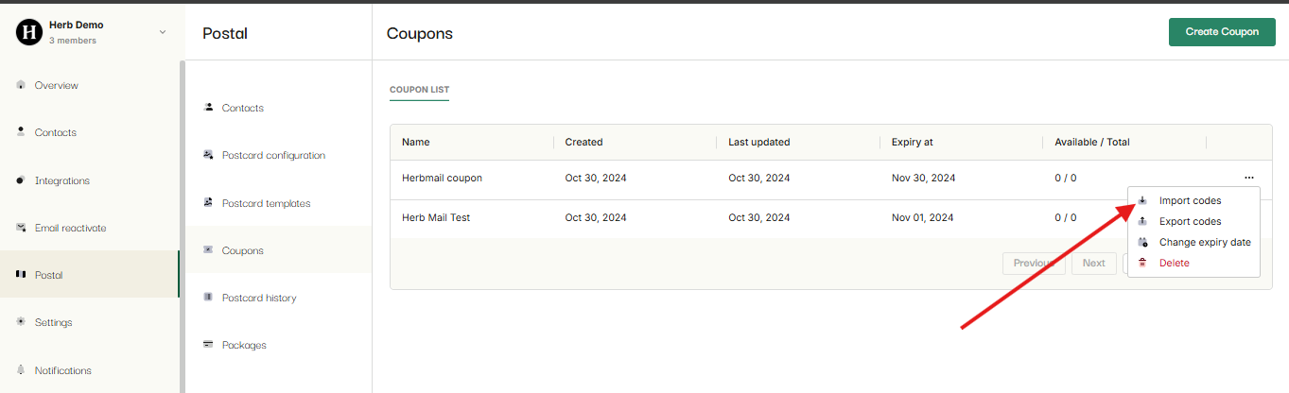Switch to the Coupon List tab
Screen dimensions: 1289x393
(x=419, y=90)
